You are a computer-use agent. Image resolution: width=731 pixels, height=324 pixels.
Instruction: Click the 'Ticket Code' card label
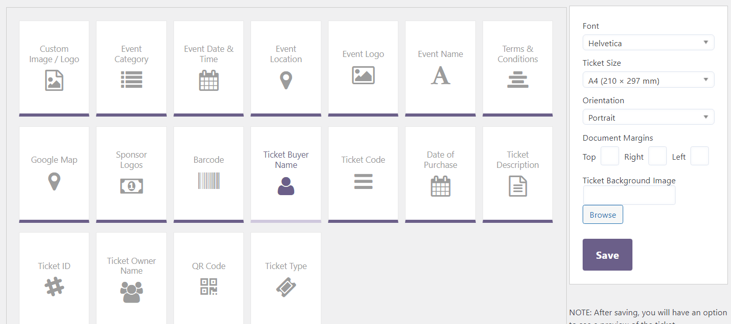[x=363, y=160]
